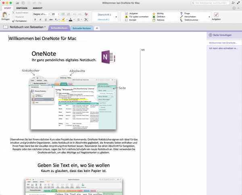
Task: Open the page Willkommen bei OneNote
Action: (x=224, y=43)
